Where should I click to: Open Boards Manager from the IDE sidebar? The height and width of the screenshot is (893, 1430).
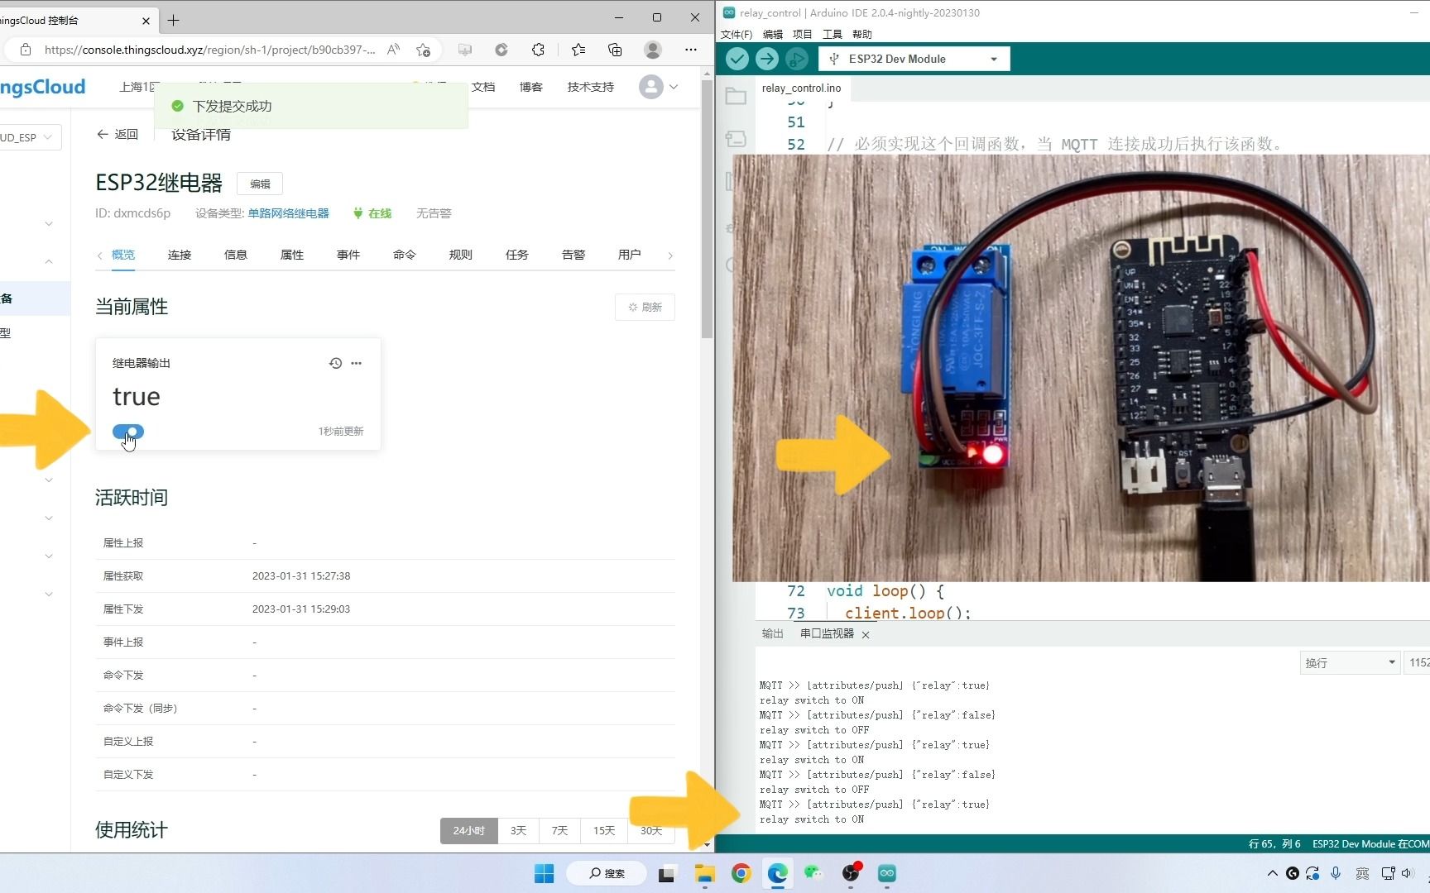click(736, 138)
